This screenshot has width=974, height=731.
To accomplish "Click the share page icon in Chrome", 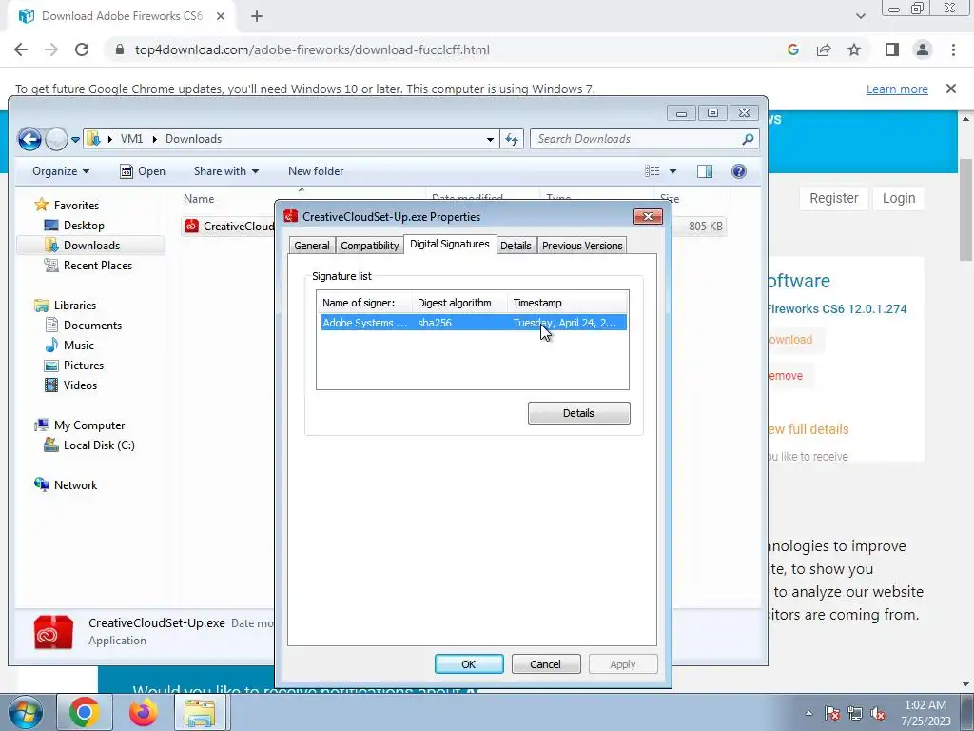I will tap(824, 49).
